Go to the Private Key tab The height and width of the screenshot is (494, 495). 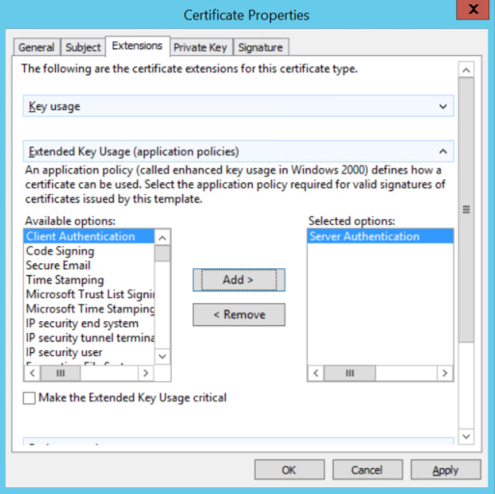coord(201,47)
